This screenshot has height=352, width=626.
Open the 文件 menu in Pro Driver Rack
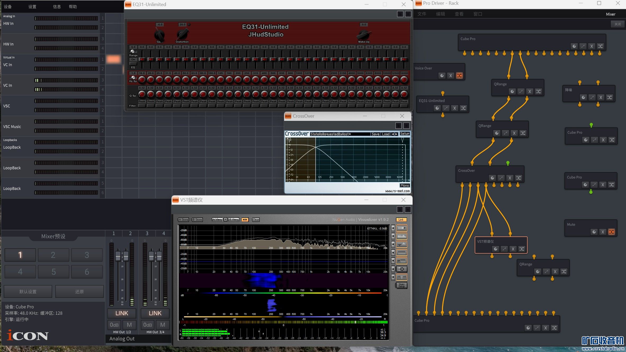pos(422,14)
